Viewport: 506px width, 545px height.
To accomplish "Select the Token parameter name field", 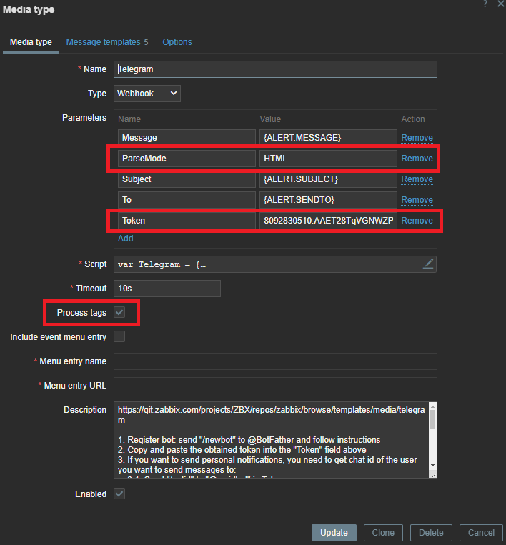I will (x=187, y=221).
